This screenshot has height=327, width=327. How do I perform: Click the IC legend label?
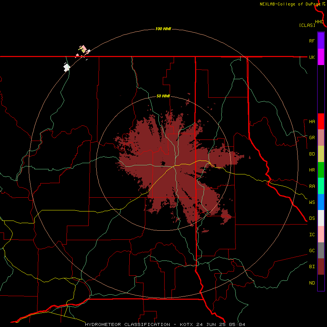click(312, 235)
